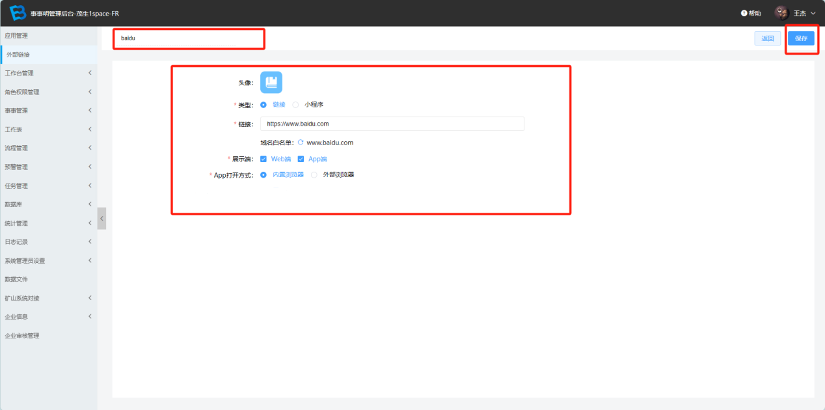Open the 王杰 user dropdown arrow
Image resolution: width=825 pixels, height=410 pixels.
(813, 13)
